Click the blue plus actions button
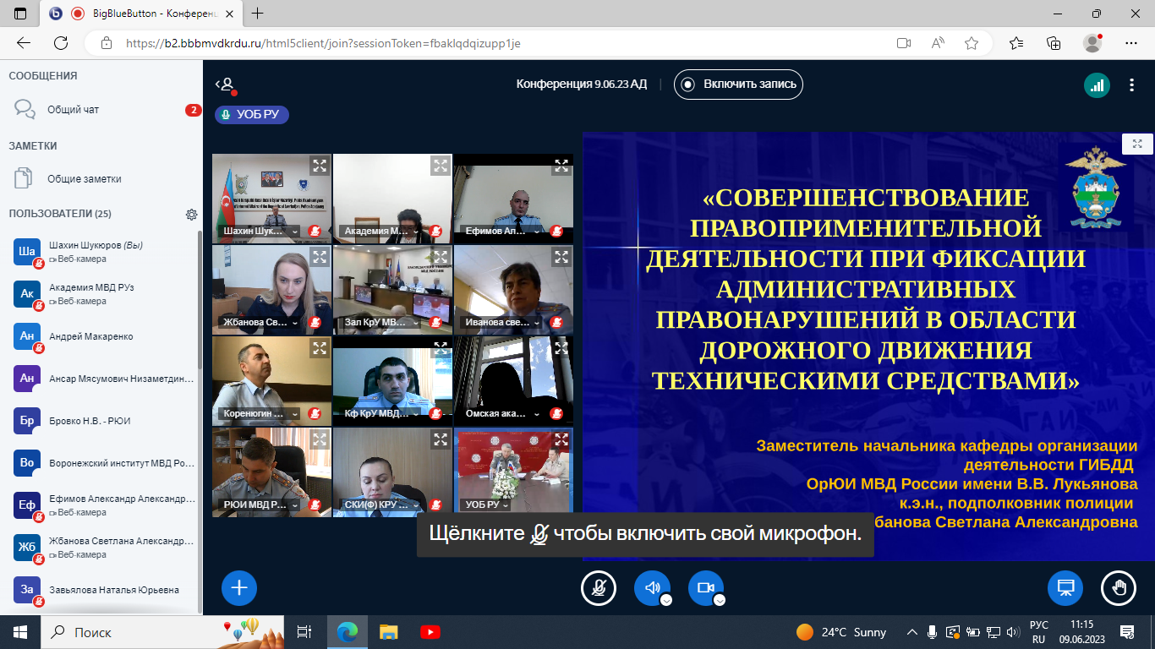This screenshot has height=649, width=1155. point(239,588)
